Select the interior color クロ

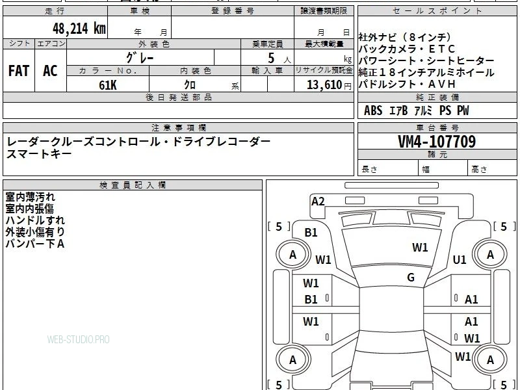pyautogui.click(x=190, y=85)
